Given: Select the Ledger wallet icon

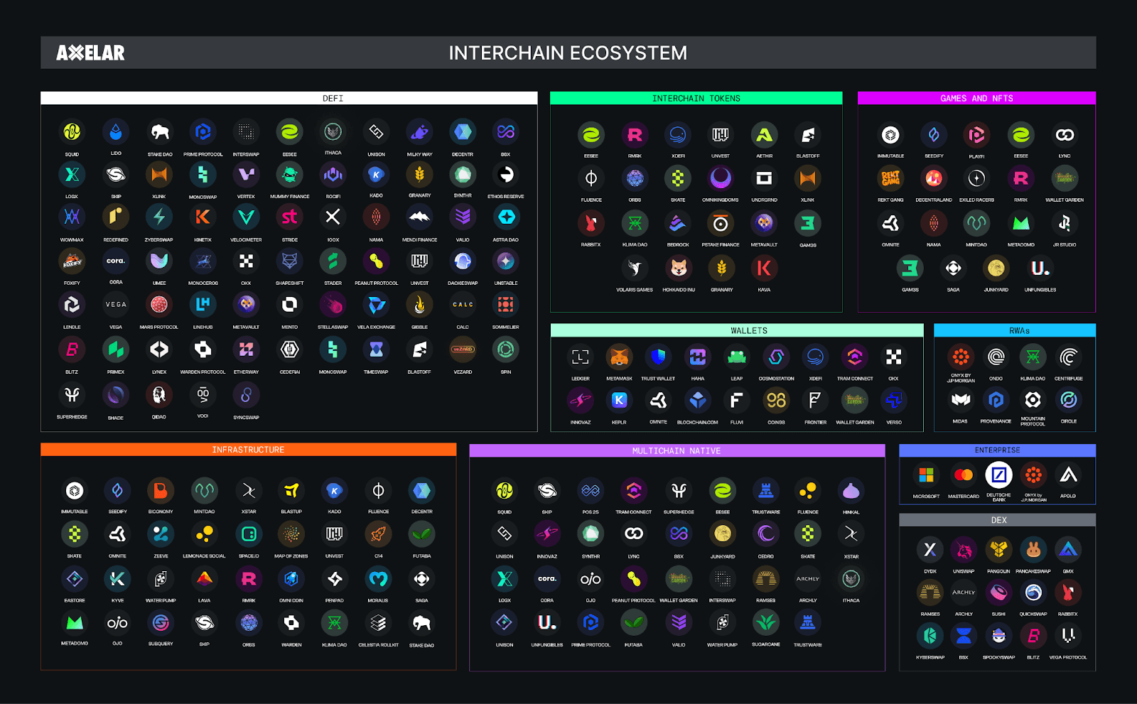Looking at the screenshot, I should (x=581, y=357).
